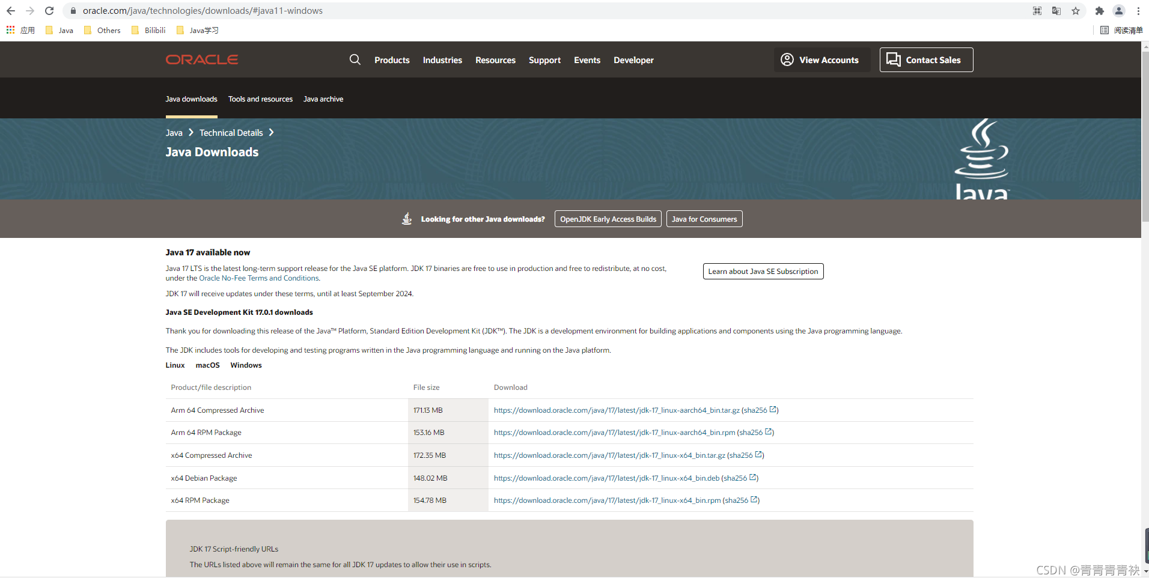Viewport: 1149px width, 581px height.
Task: Open the apps grid in bookmarks bar
Action: point(20,30)
